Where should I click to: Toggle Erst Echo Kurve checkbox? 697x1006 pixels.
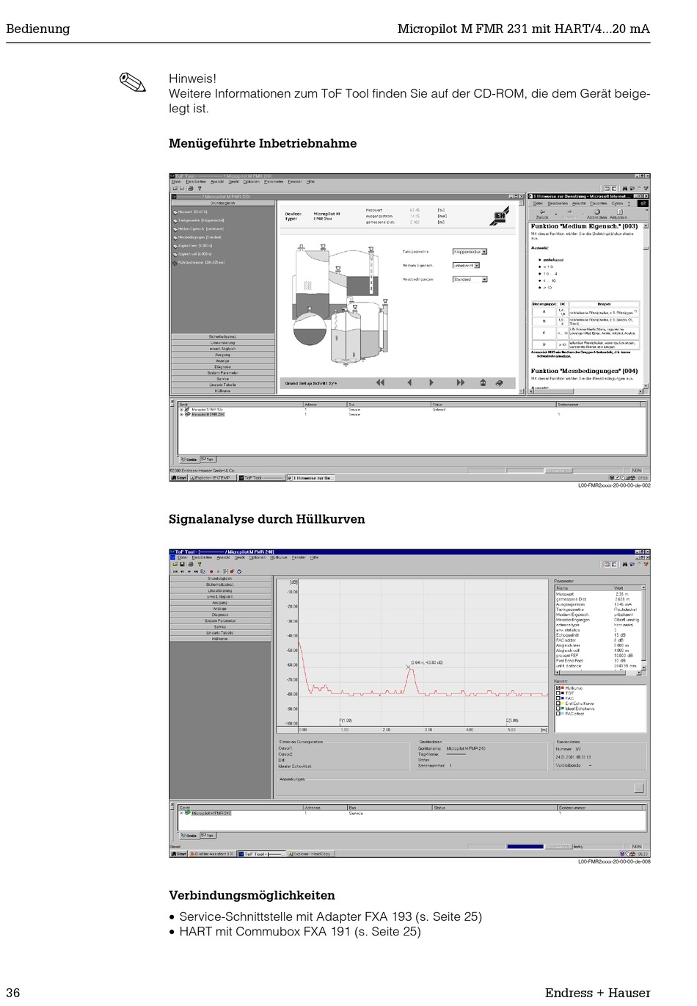[x=558, y=703]
